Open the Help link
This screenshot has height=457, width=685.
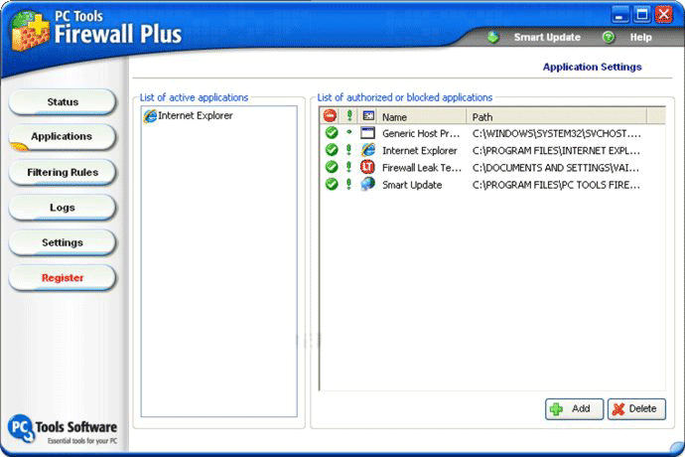[x=640, y=37]
